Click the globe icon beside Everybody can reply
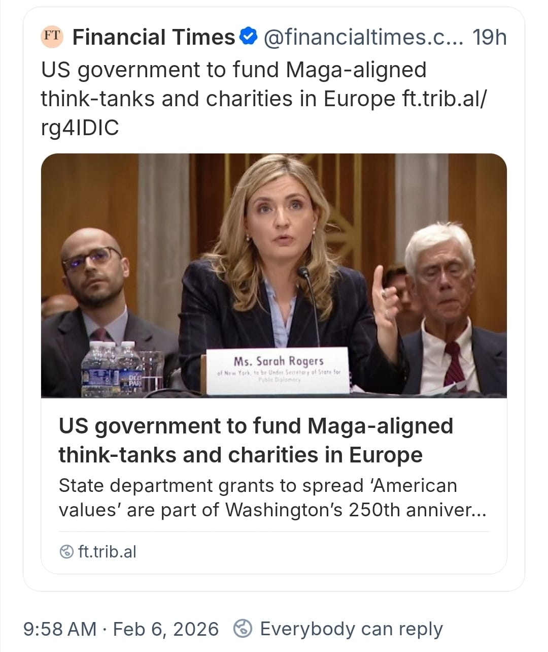The image size is (548, 652). [243, 629]
